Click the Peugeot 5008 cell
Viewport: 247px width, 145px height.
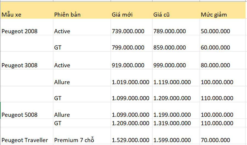pos(19,115)
